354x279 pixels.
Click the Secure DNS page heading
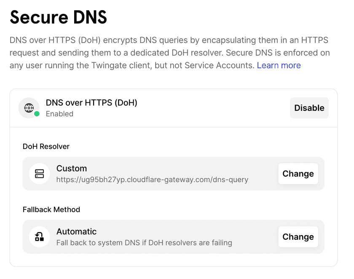pyautogui.click(x=58, y=17)
